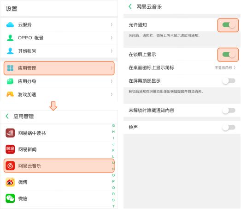Jump to letter H in index

click(113, 132)
